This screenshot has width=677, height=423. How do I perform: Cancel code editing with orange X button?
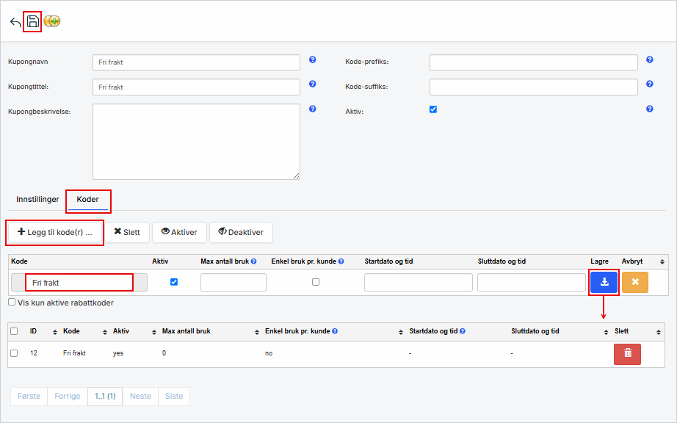(634, 282)
